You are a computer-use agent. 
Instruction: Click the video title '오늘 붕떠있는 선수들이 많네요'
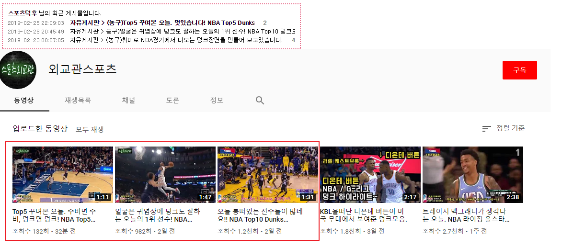point(260,215)
